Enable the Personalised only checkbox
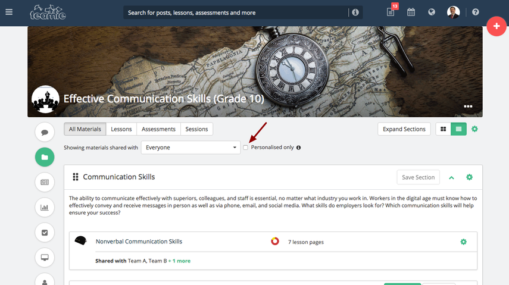Screen dimensions: 509x285 [246, 148]
